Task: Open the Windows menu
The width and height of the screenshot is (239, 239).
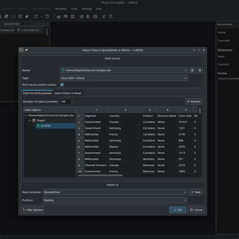Action: click(61, 9)
